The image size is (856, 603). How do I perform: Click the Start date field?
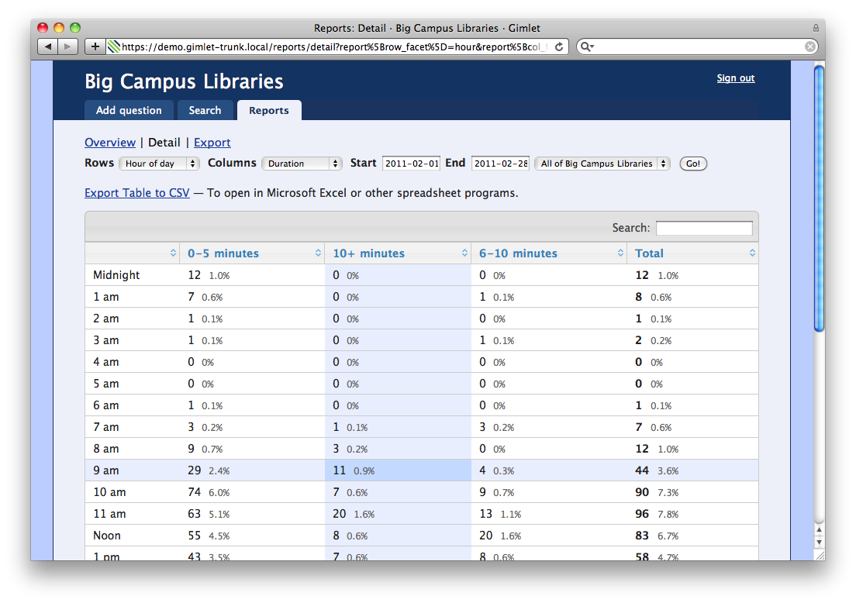[x=411, y=164]
